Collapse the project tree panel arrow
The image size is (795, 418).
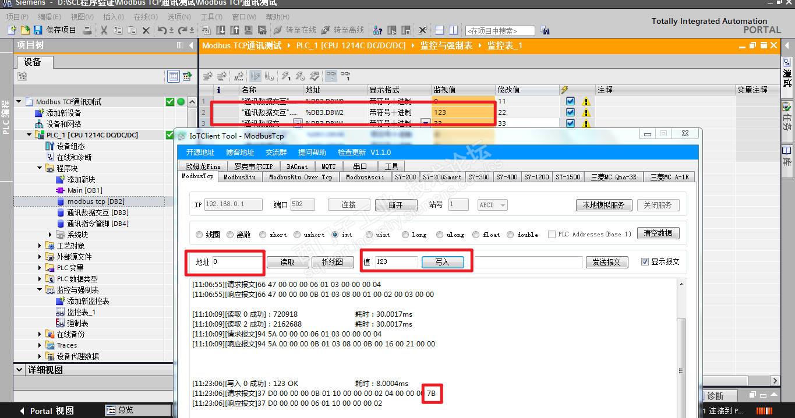(191, 45)
